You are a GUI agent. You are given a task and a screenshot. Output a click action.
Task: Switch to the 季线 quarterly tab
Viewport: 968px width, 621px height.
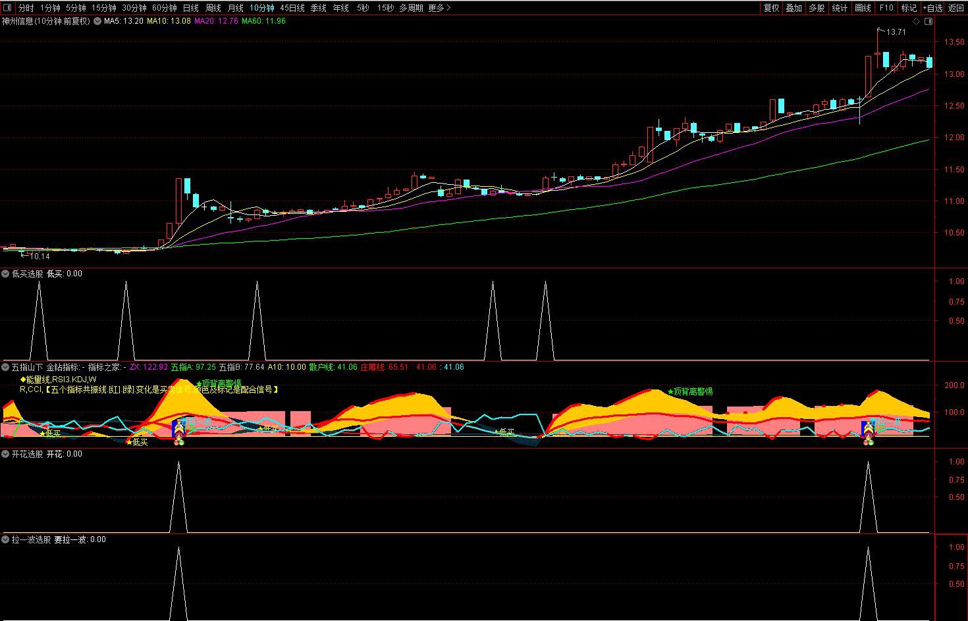click(319, 8)
